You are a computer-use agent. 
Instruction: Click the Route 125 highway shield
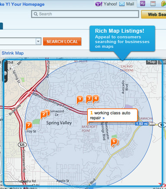pos(22,145)
